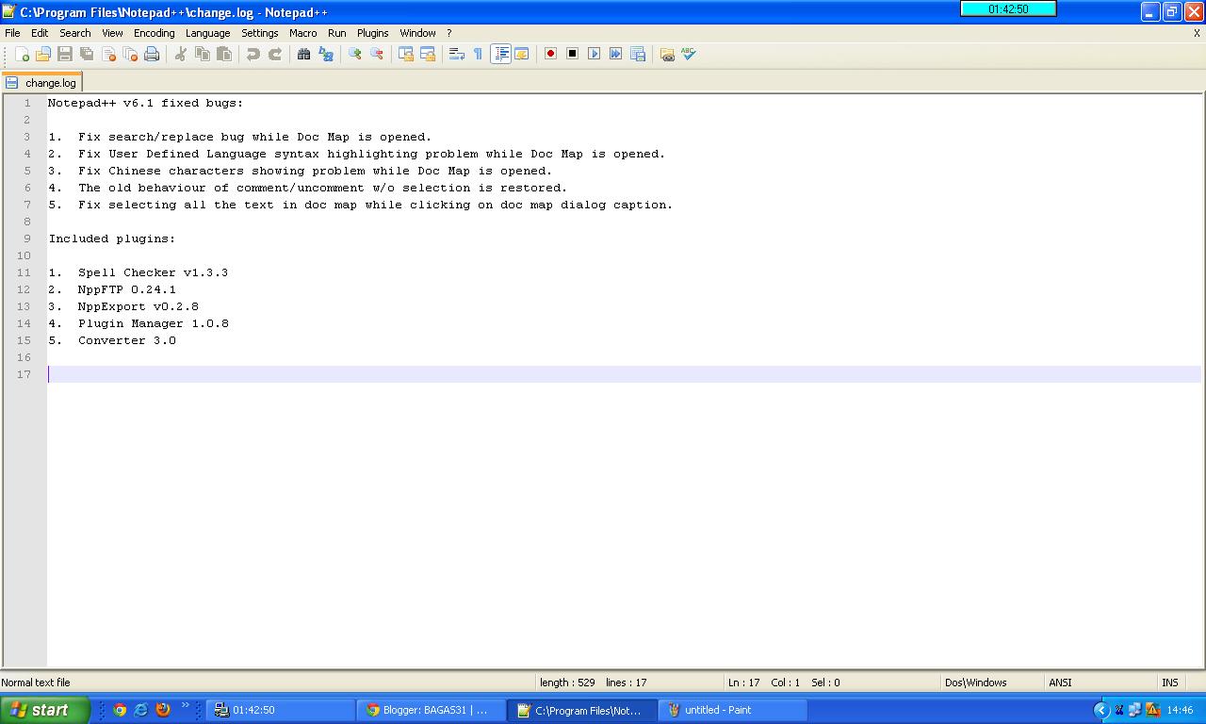
Task: Open the Window menu
Action: tap(417, 33)
